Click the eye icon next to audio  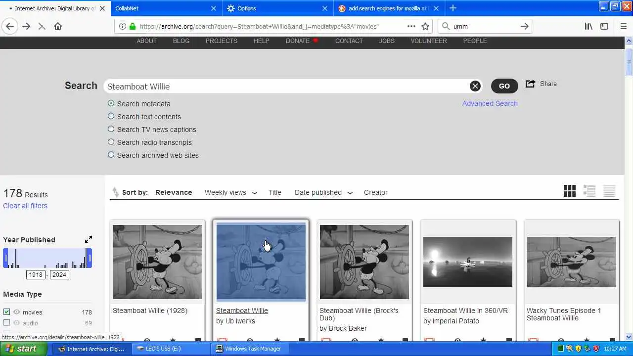point(16,323)
